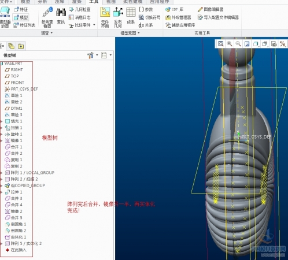Image resolution: width=288 pixels, height=260 pixels.
Task: Click the 外观管理器 button
Action: click(x=178, y=17)
